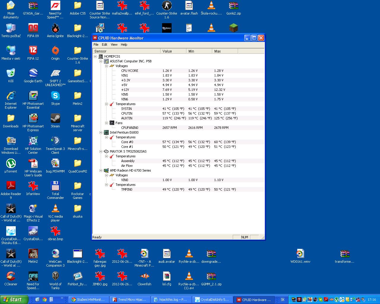Collapse the Intel Pentium Temperatures group
Viewport: 380px width, 304px height.
(107, 137)
